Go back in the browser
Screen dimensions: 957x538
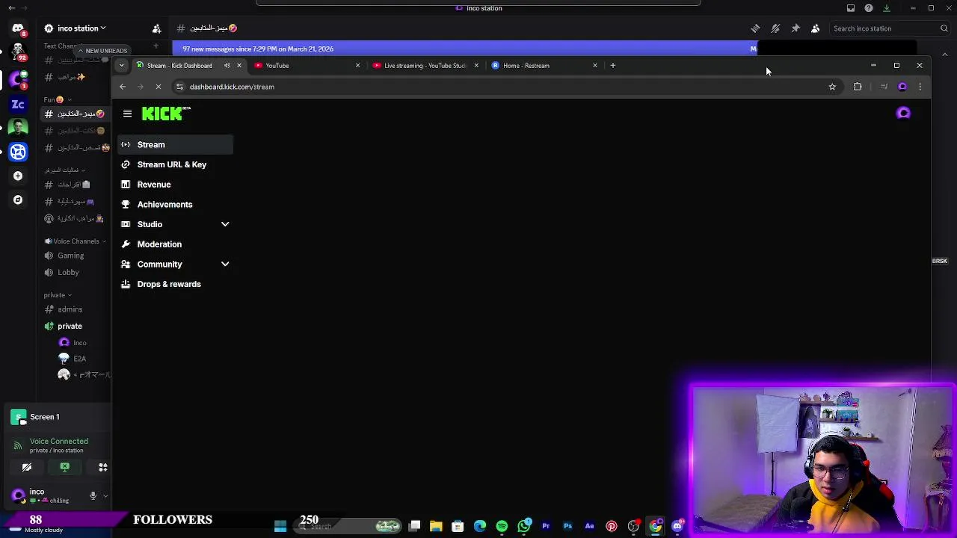coord(123,87)
